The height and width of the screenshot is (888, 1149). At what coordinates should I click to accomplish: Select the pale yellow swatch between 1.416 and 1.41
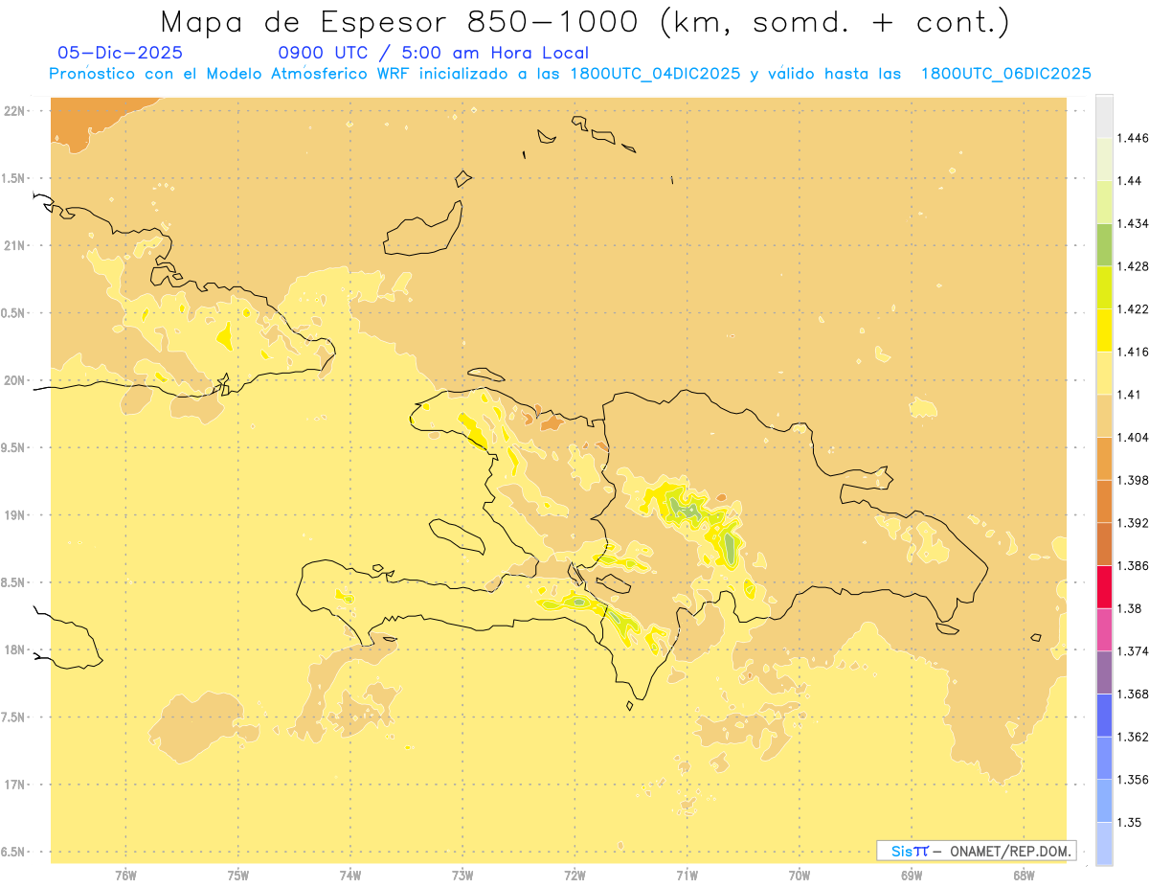1104,373
